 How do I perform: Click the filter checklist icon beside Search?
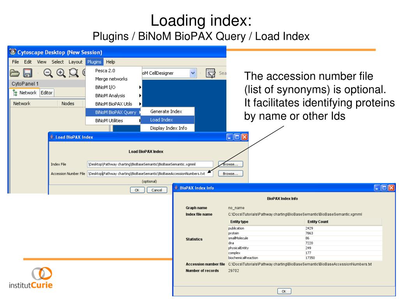(211, 73)
